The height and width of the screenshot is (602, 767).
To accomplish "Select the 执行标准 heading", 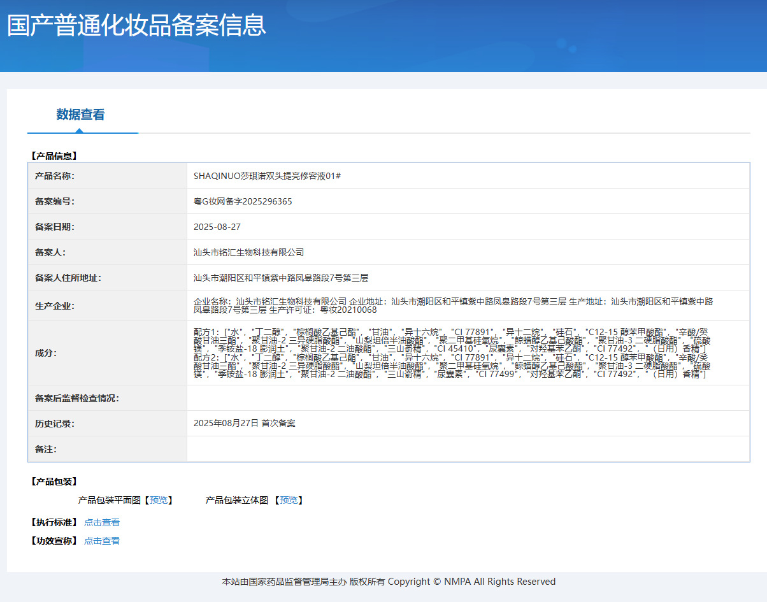I will point(54,522).
